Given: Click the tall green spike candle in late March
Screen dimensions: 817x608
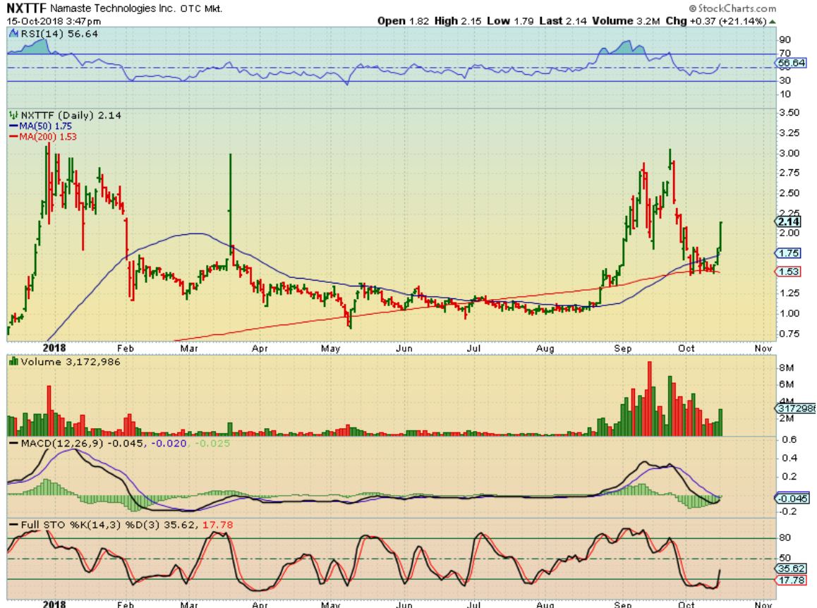Looking at the screenshot, I should point(230,206).
